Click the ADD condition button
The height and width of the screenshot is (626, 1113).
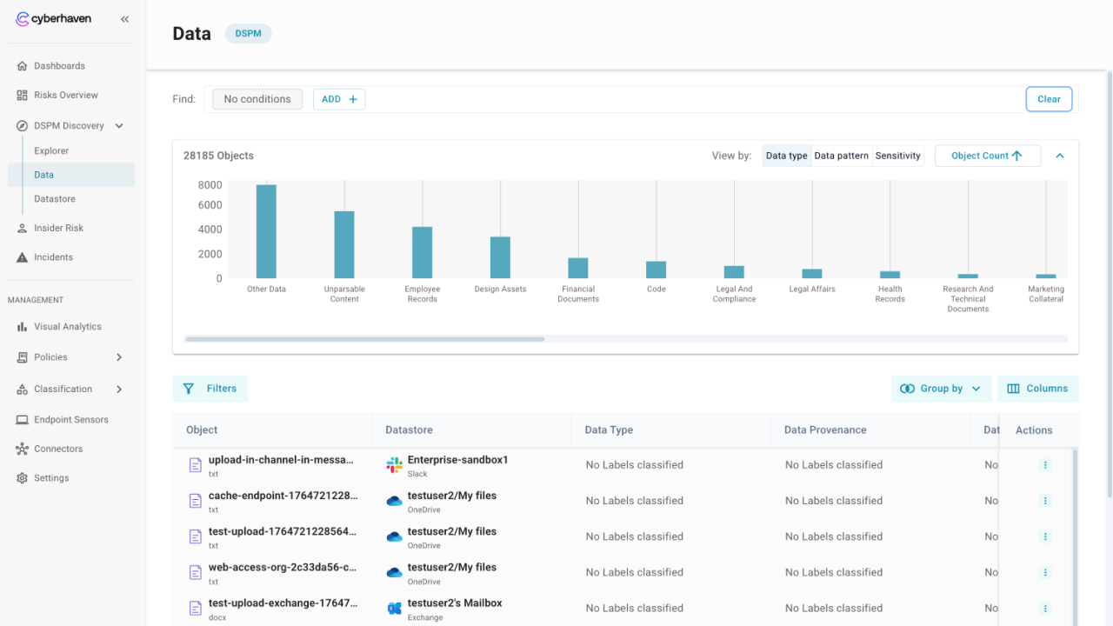click(x=339, y=99)
